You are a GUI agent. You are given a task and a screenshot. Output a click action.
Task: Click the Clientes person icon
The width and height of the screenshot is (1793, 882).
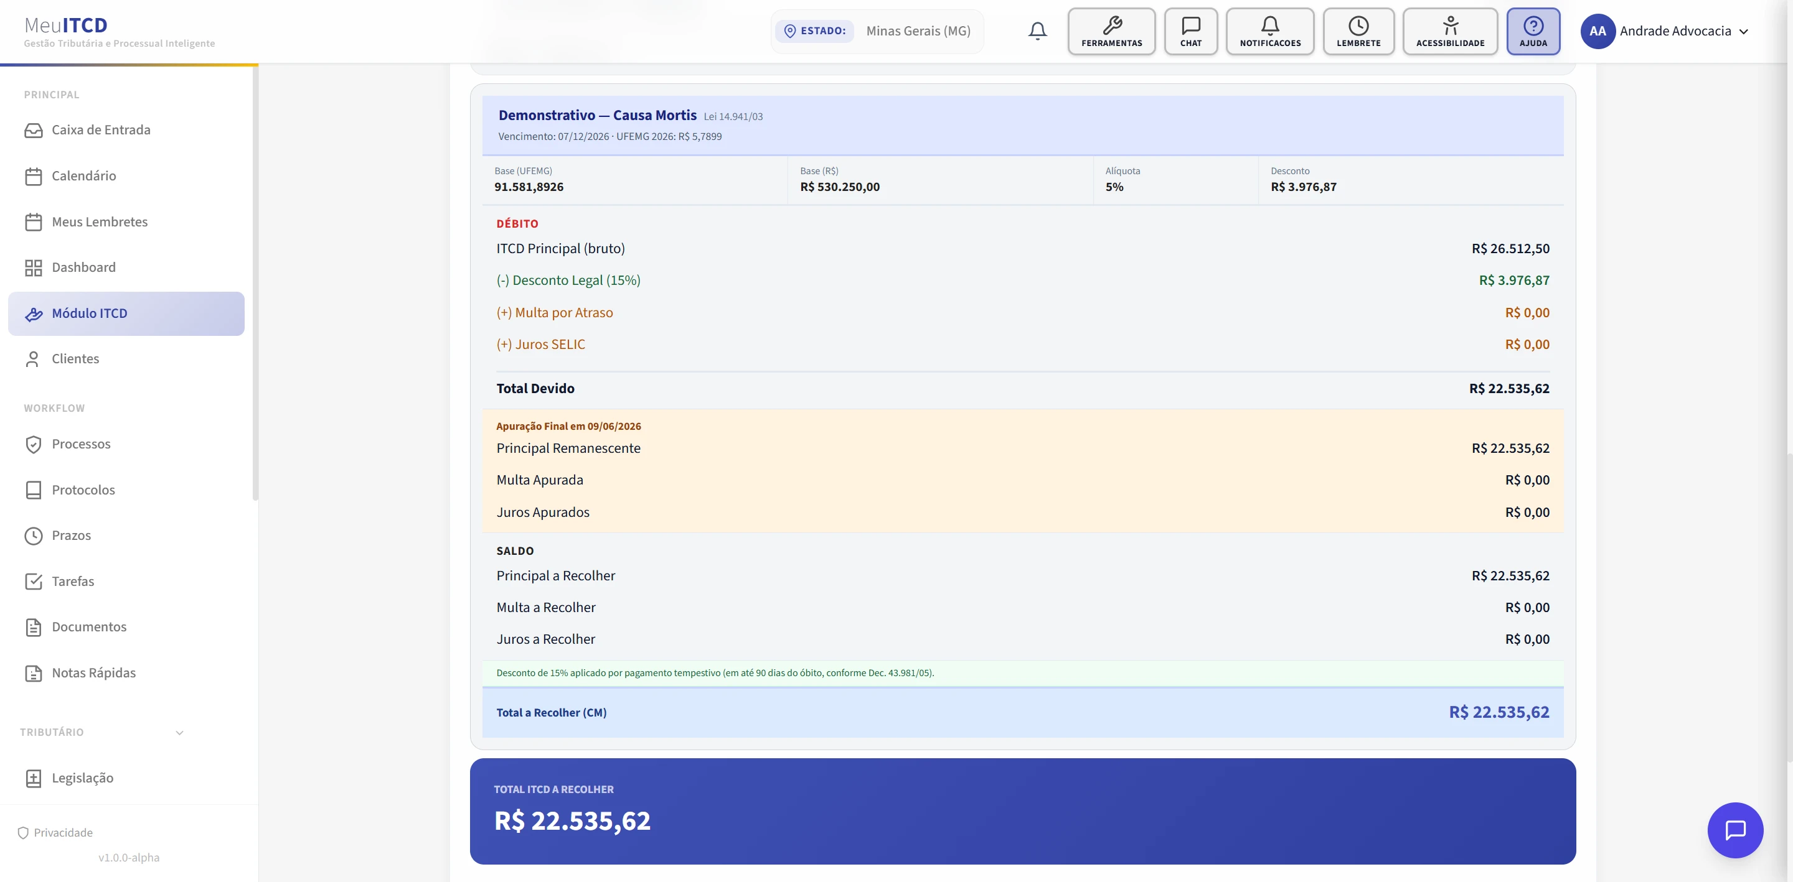click(34, 359)
